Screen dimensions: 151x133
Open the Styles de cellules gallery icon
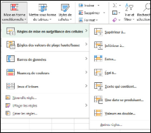pyautogui.click(x=65, y=8)
